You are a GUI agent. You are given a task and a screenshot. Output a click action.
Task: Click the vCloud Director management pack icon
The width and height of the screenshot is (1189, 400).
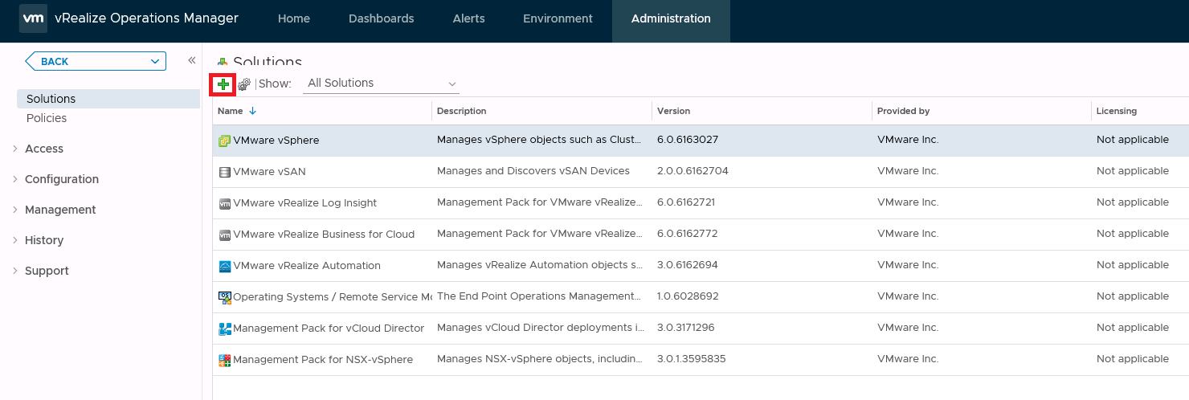(x=225, y=329)
